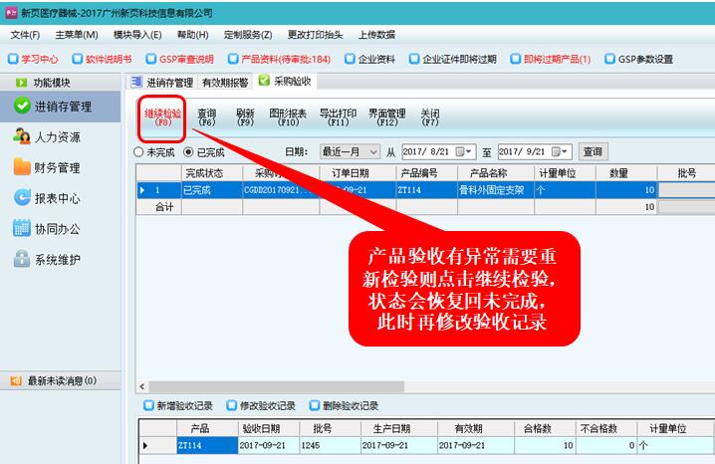Open 财务管理 module in sidebar
715x464 pixels.
tap(57, 167)
